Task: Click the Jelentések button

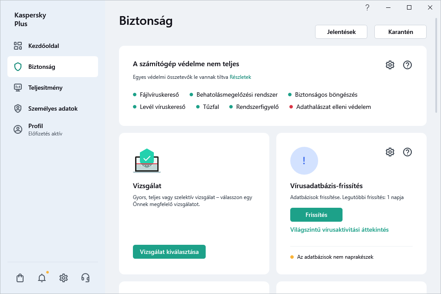Action: (x=341, y=32)
